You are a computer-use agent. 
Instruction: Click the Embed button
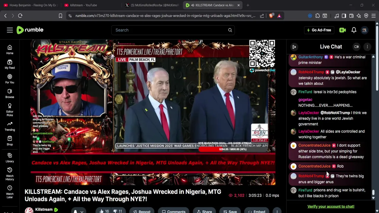(256, 211)
